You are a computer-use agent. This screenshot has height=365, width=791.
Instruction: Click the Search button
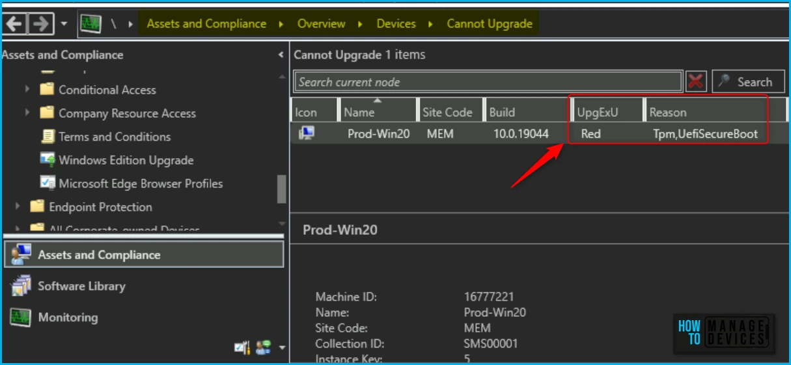(x=748, y=82)
